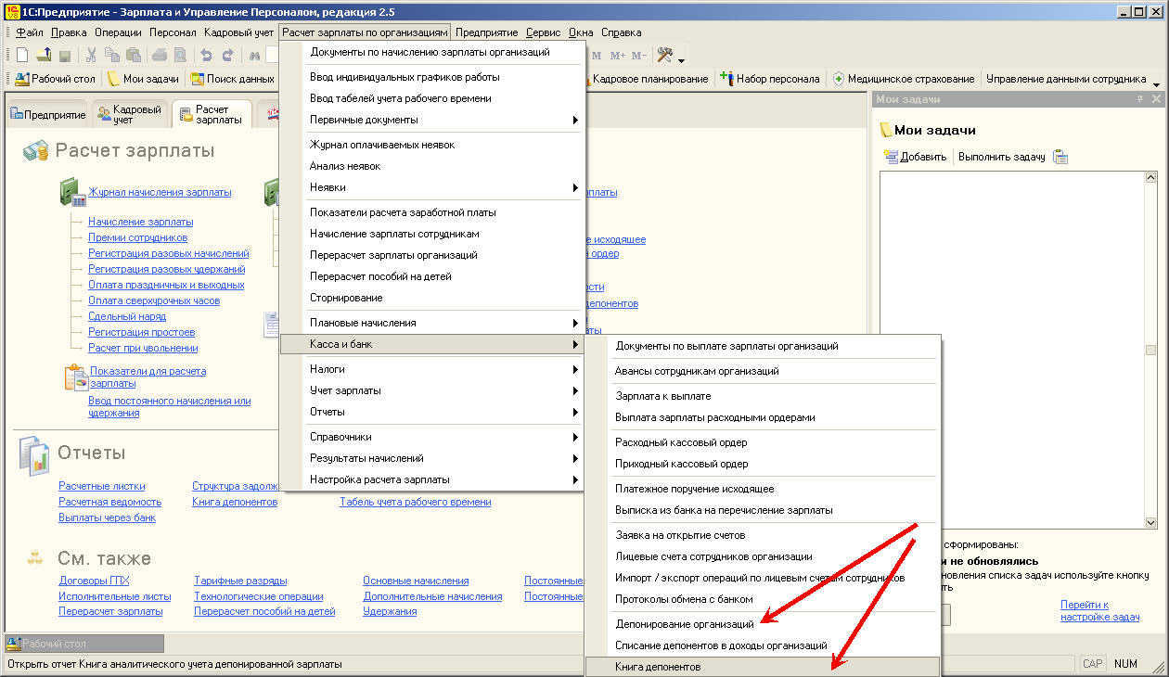Open Медицинское страхование from the toolbar
The width and height of the screenshot is (1169, 677).
pyautogui.click(x=903, y=79)
